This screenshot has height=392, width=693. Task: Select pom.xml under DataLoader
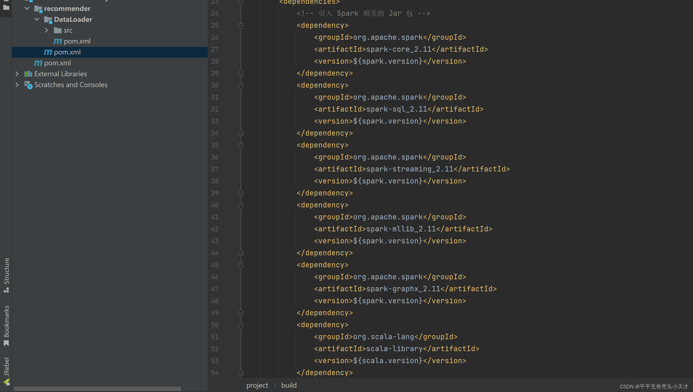[x=77, y=41]
